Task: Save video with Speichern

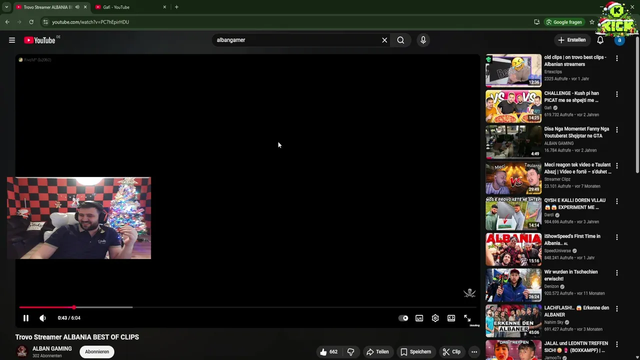Action: (x=415, y=352)
